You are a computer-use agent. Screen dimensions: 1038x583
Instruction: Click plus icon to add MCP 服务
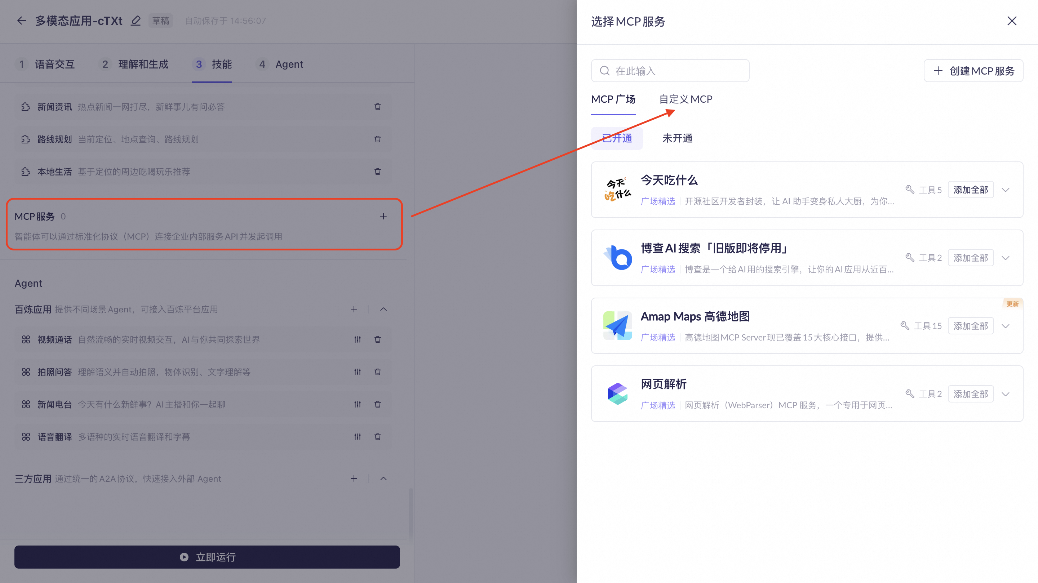tap(383, 216)
